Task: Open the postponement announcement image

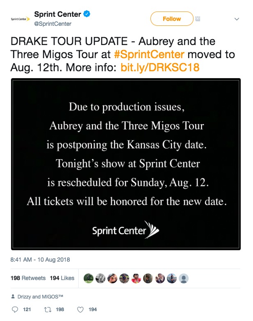Action: pyautogui.click(x=126, y=164)
